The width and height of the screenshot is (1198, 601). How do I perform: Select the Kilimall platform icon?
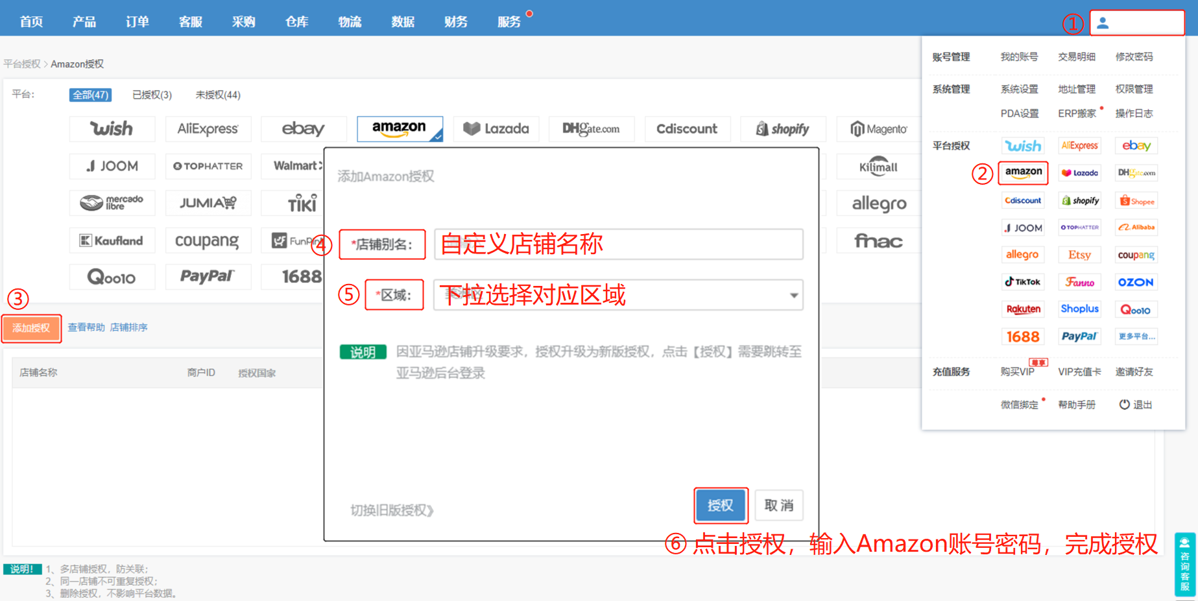click(x=878, y=166)
